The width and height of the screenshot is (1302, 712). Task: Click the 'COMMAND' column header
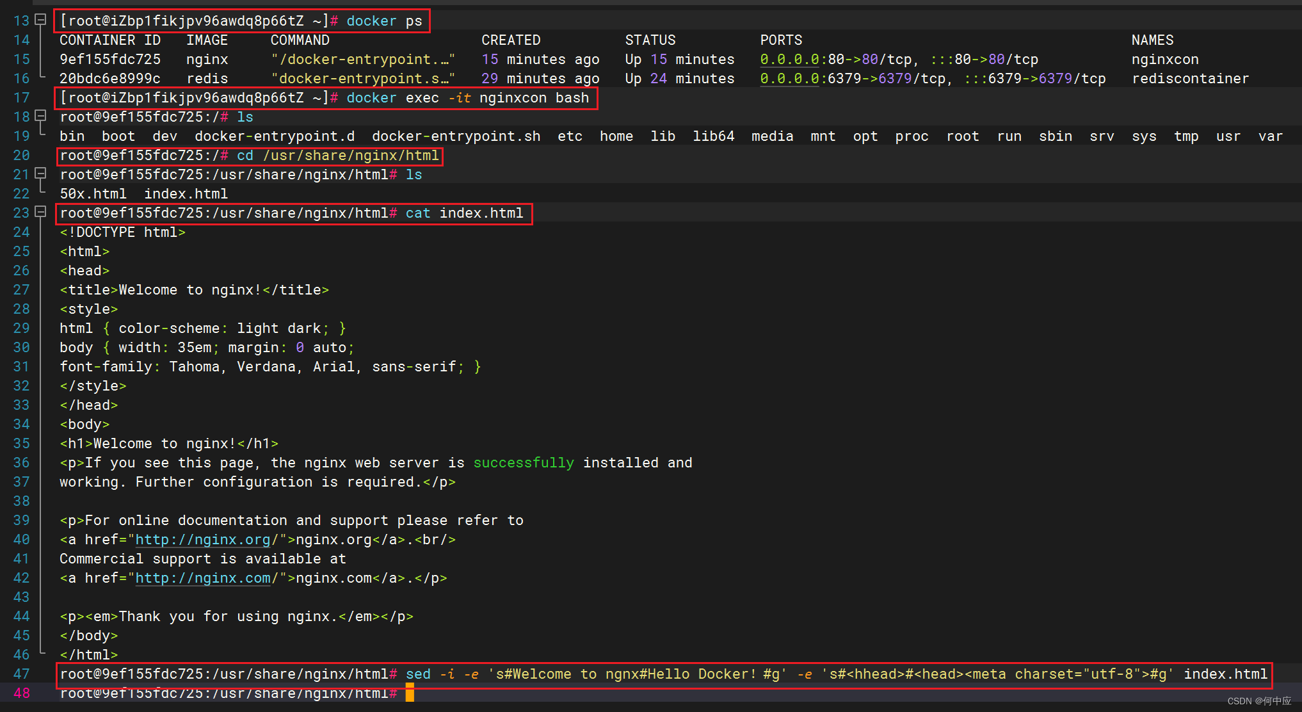coord(300,40)
